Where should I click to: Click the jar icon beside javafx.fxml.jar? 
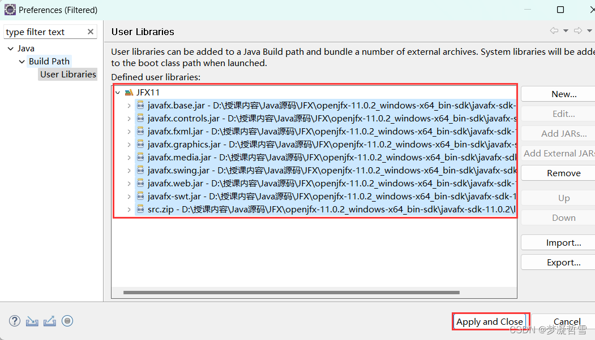click(140, 132)
